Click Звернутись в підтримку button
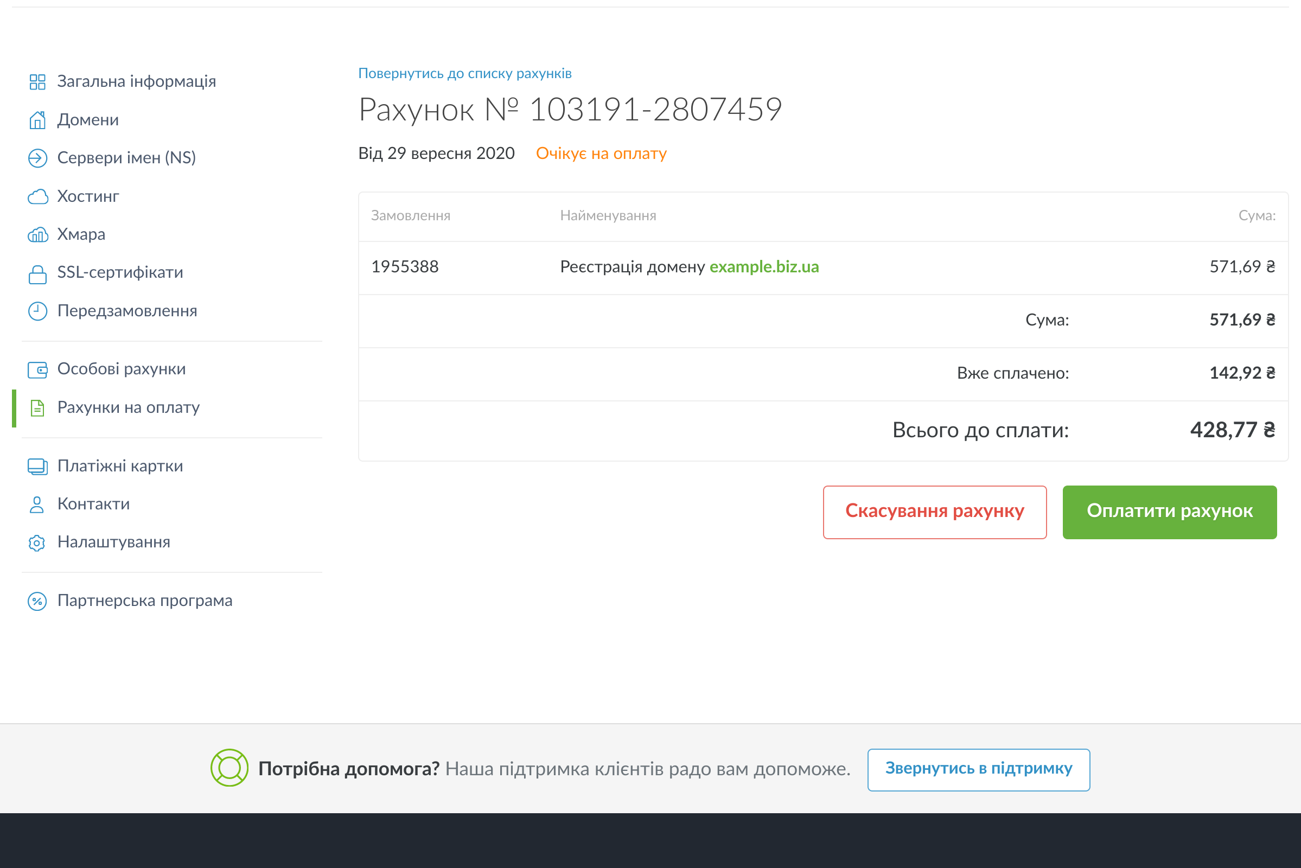 (978, 769)
